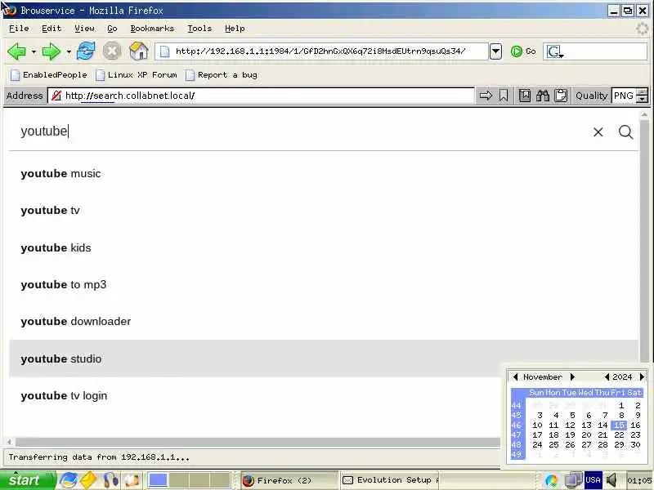The width and height of the screenshot is (654, 490).
Task: Open the EnabledPeople bookmark
Action: pos(49,75)
